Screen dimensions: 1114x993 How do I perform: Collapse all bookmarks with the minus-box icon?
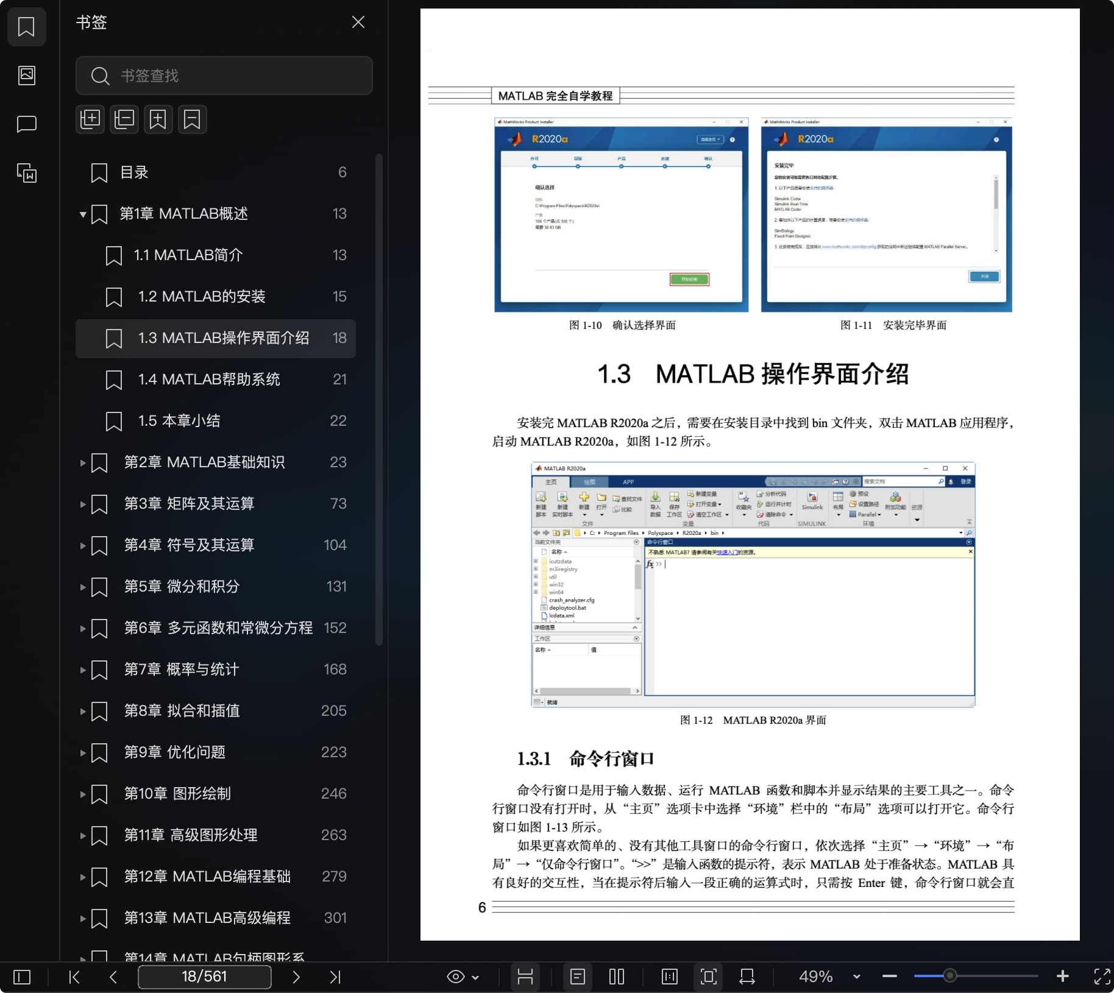tap(124, 119)
